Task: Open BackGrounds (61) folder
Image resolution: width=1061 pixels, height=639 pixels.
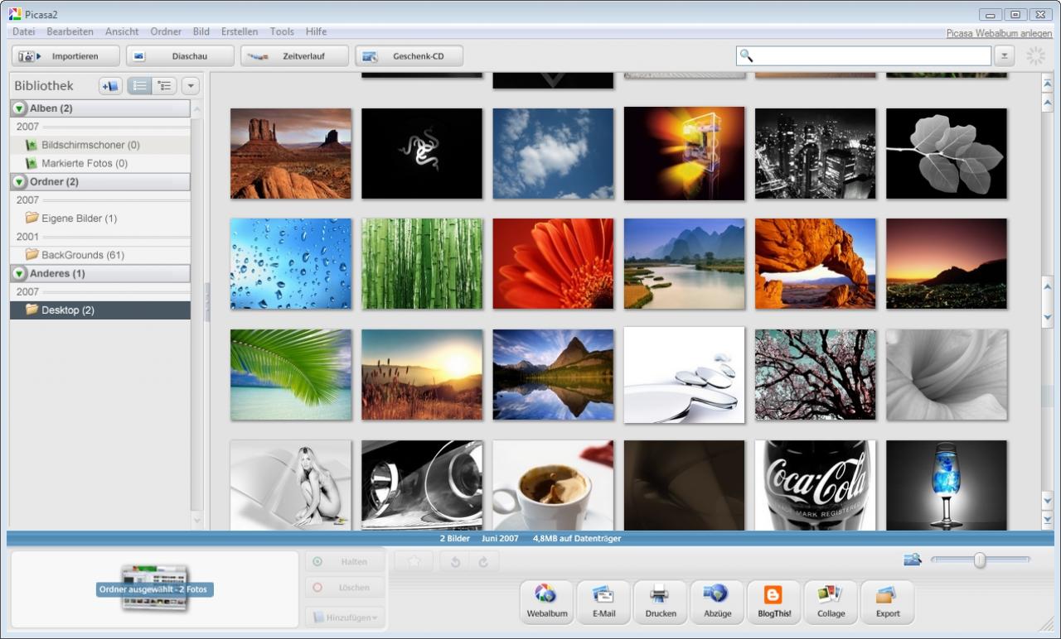Action: (100, 255)
